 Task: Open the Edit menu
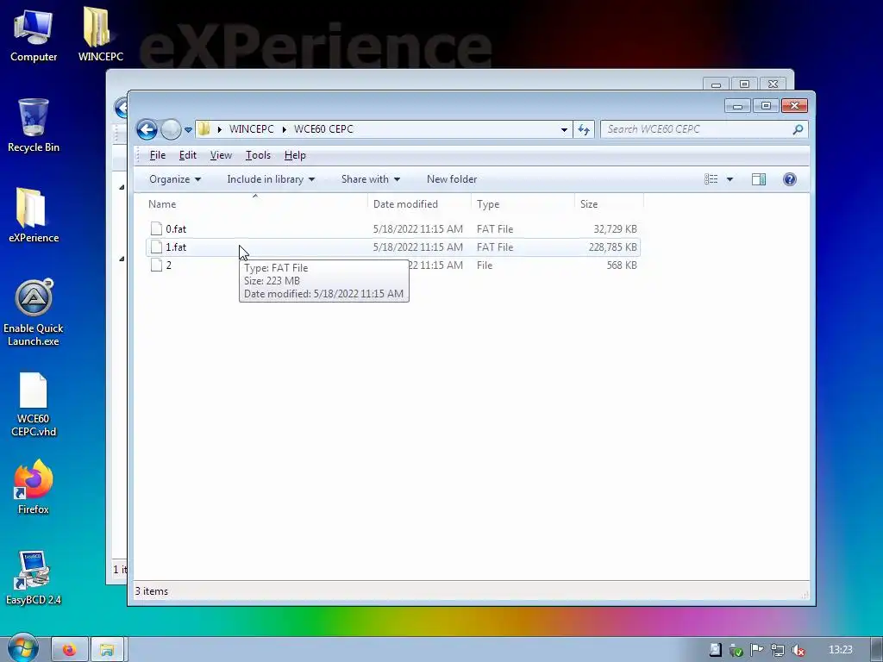click(187, 155)
